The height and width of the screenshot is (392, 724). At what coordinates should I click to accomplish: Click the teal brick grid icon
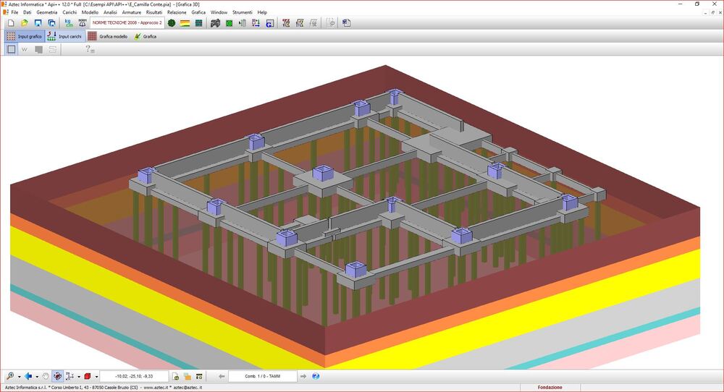[x=198, y=22]
